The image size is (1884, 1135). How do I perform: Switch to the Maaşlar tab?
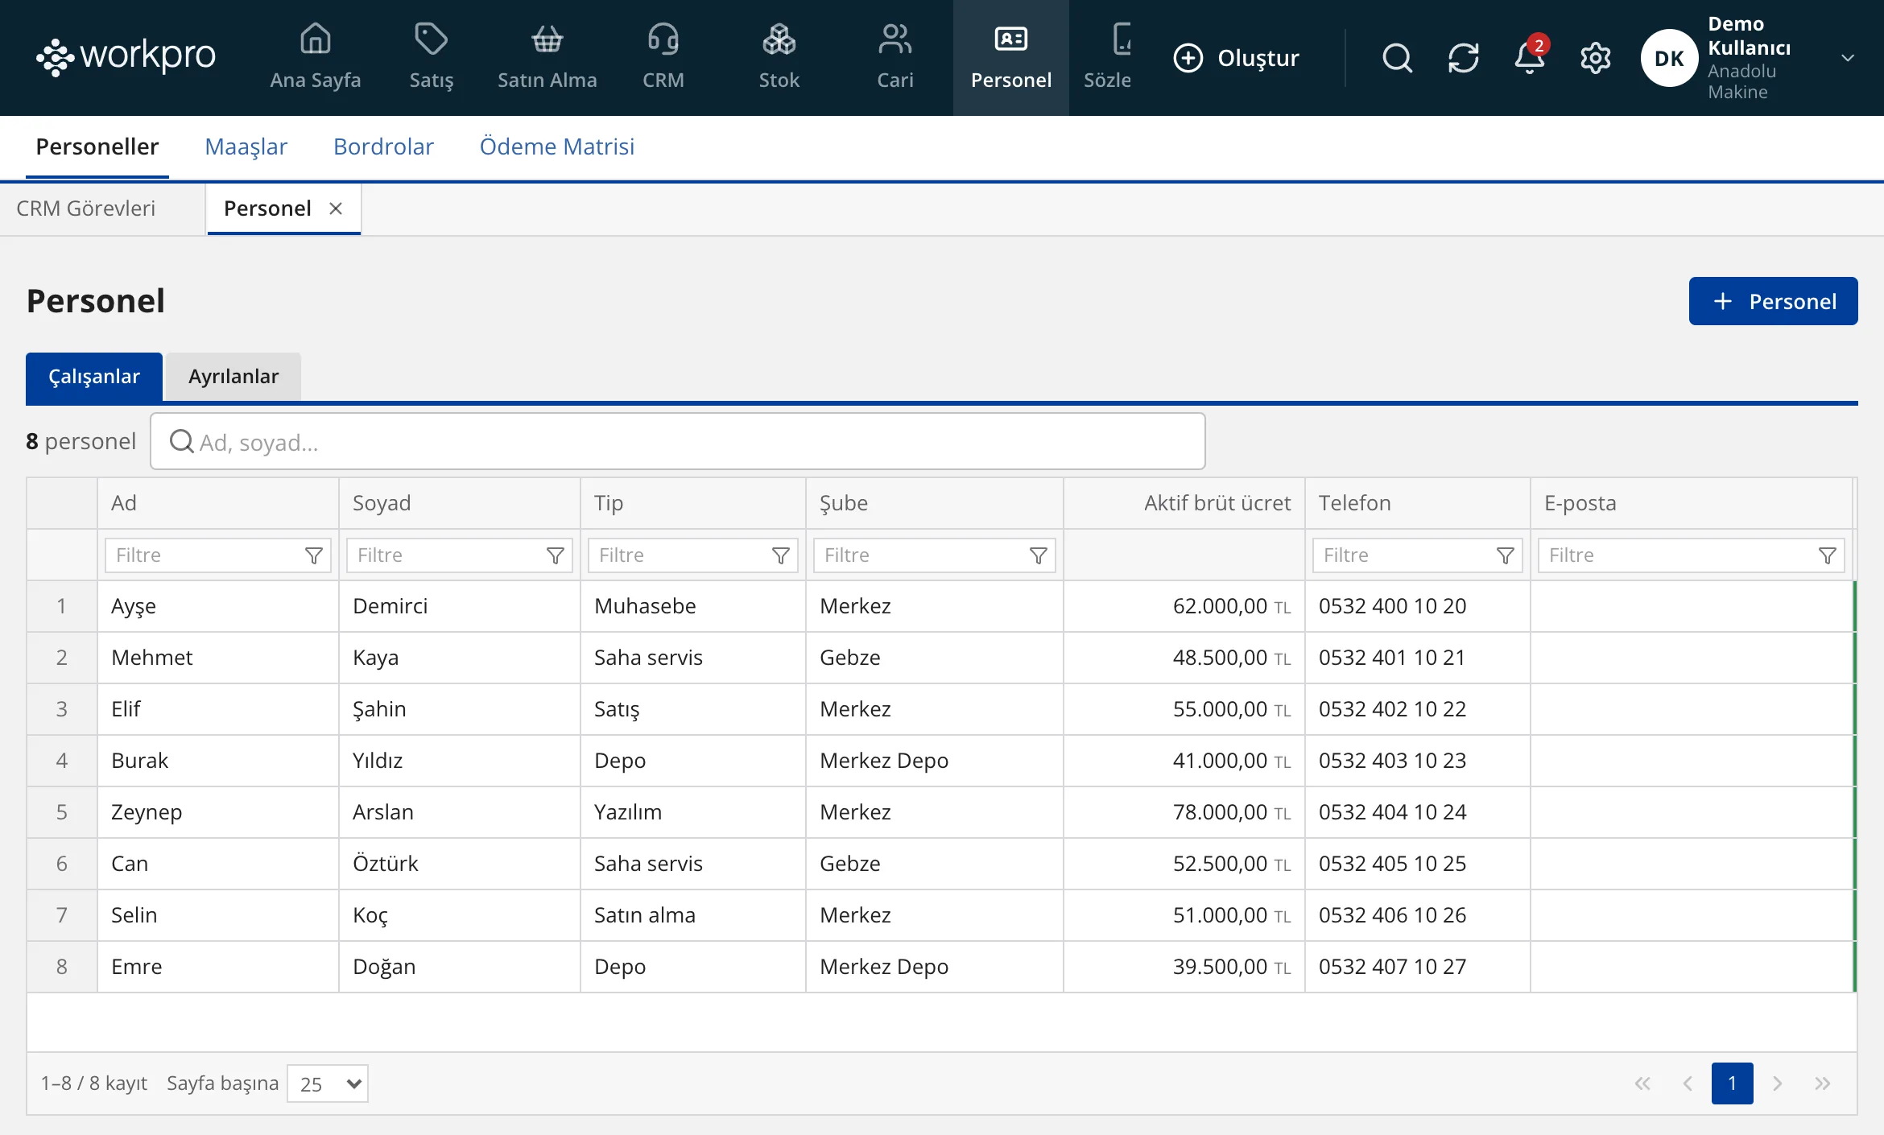(x=246, y=147)
